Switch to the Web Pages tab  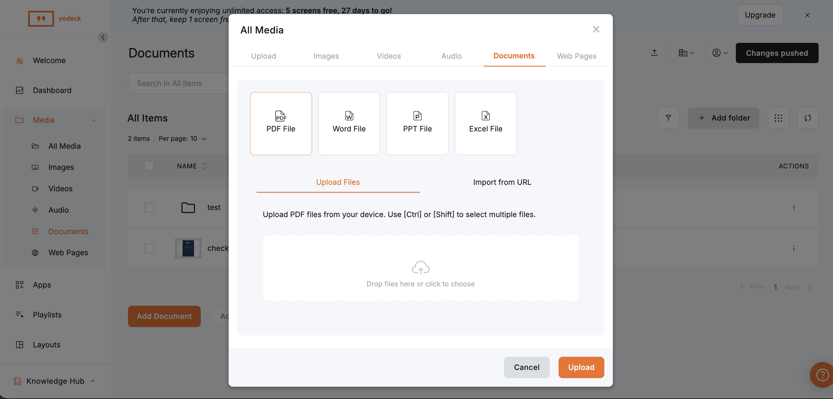(x=576, y=56)
